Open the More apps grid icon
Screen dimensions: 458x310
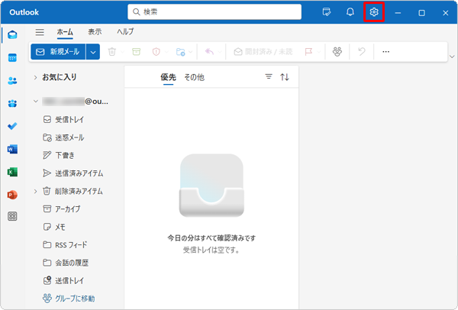pyautogui.click(x=12, y=217)
